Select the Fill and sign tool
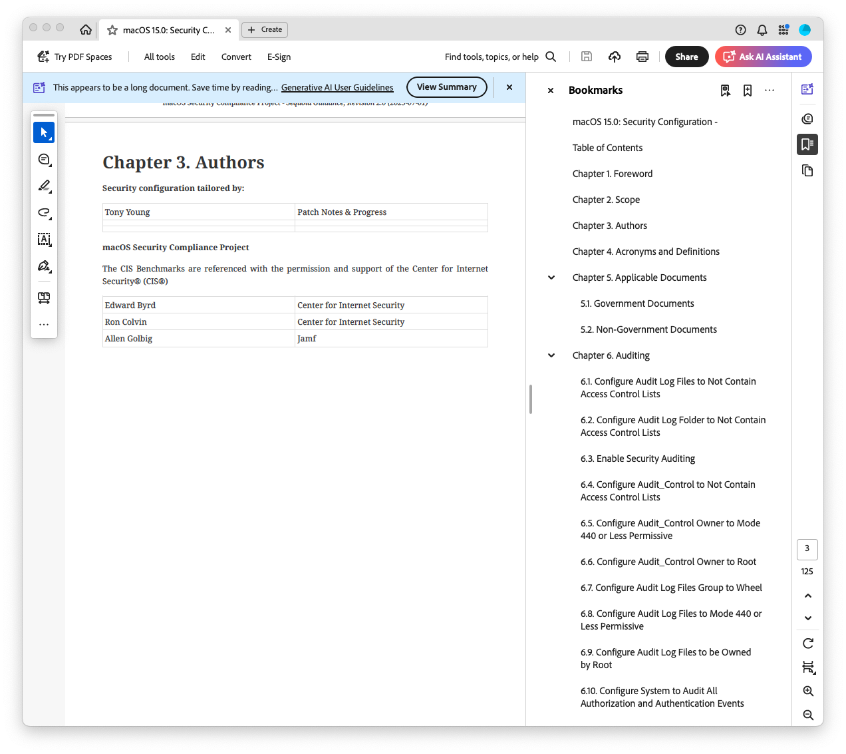This screenshot has height=754, width=846. click(x=44, y=266)
